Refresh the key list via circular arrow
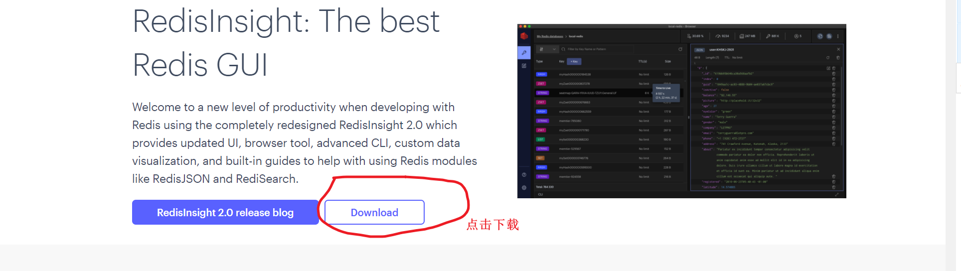The image size is (961, 271). [680, 49]
